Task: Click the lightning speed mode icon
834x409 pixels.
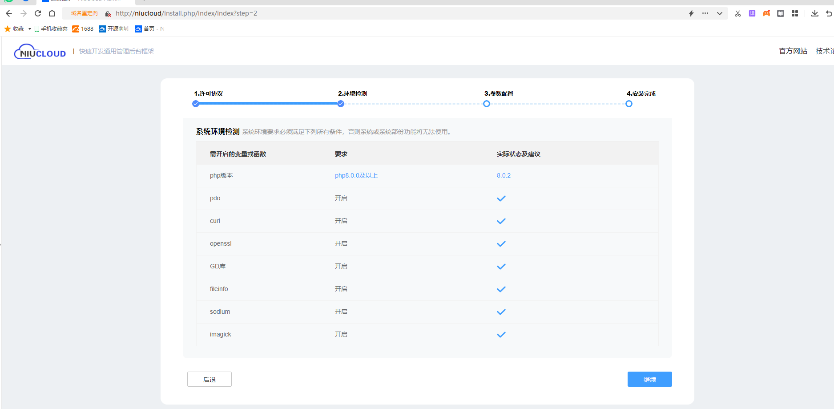Action: pos(691,13)
